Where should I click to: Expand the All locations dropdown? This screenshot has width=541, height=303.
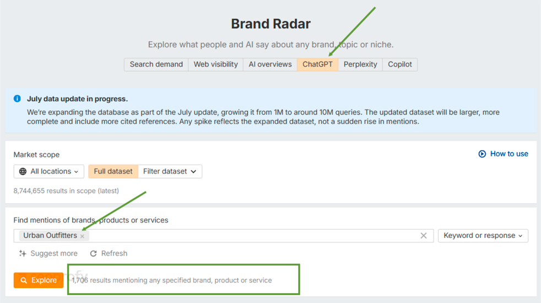click(x=48, y=171)
